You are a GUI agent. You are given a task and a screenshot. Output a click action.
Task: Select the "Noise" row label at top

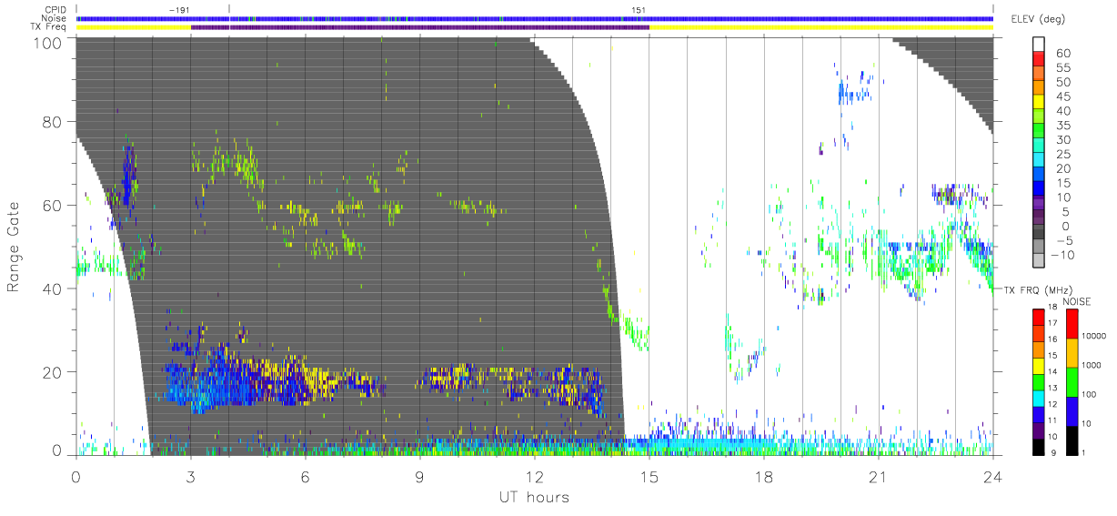click(55, 18)
